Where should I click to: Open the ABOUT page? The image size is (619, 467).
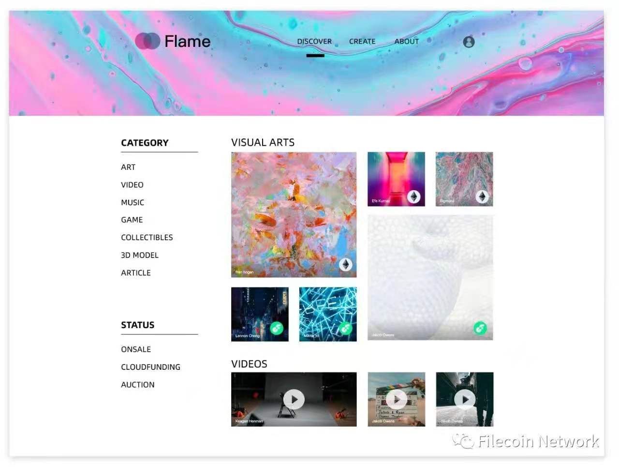[406, 42]
